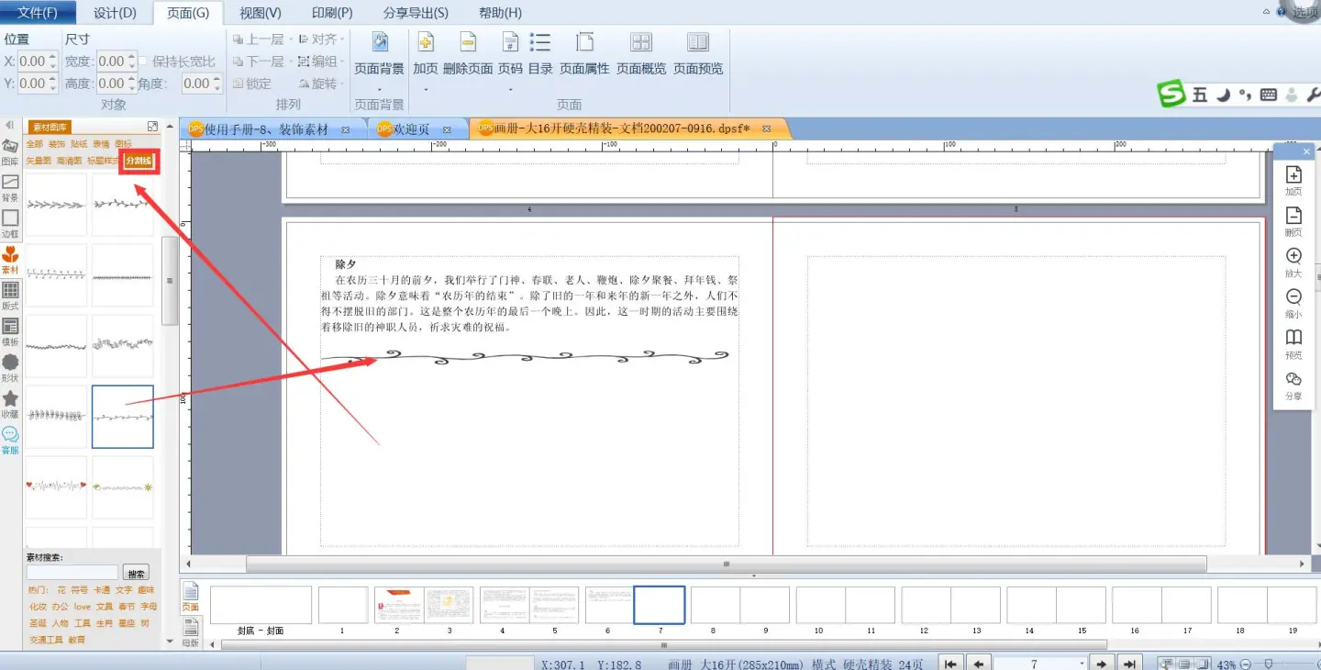
Task: Click the 搜索 search button
Action: [x=136, y=573]
